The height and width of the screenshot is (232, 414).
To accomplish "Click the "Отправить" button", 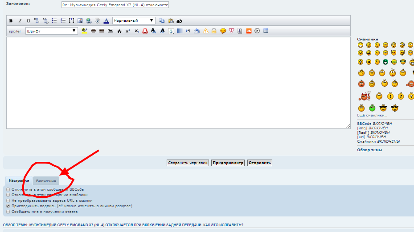I will [259, 163].
